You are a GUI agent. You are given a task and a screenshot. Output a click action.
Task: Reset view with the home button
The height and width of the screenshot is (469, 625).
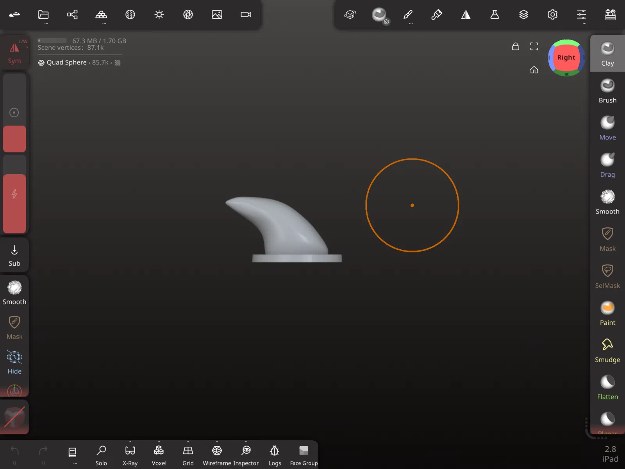pos(534,70)
